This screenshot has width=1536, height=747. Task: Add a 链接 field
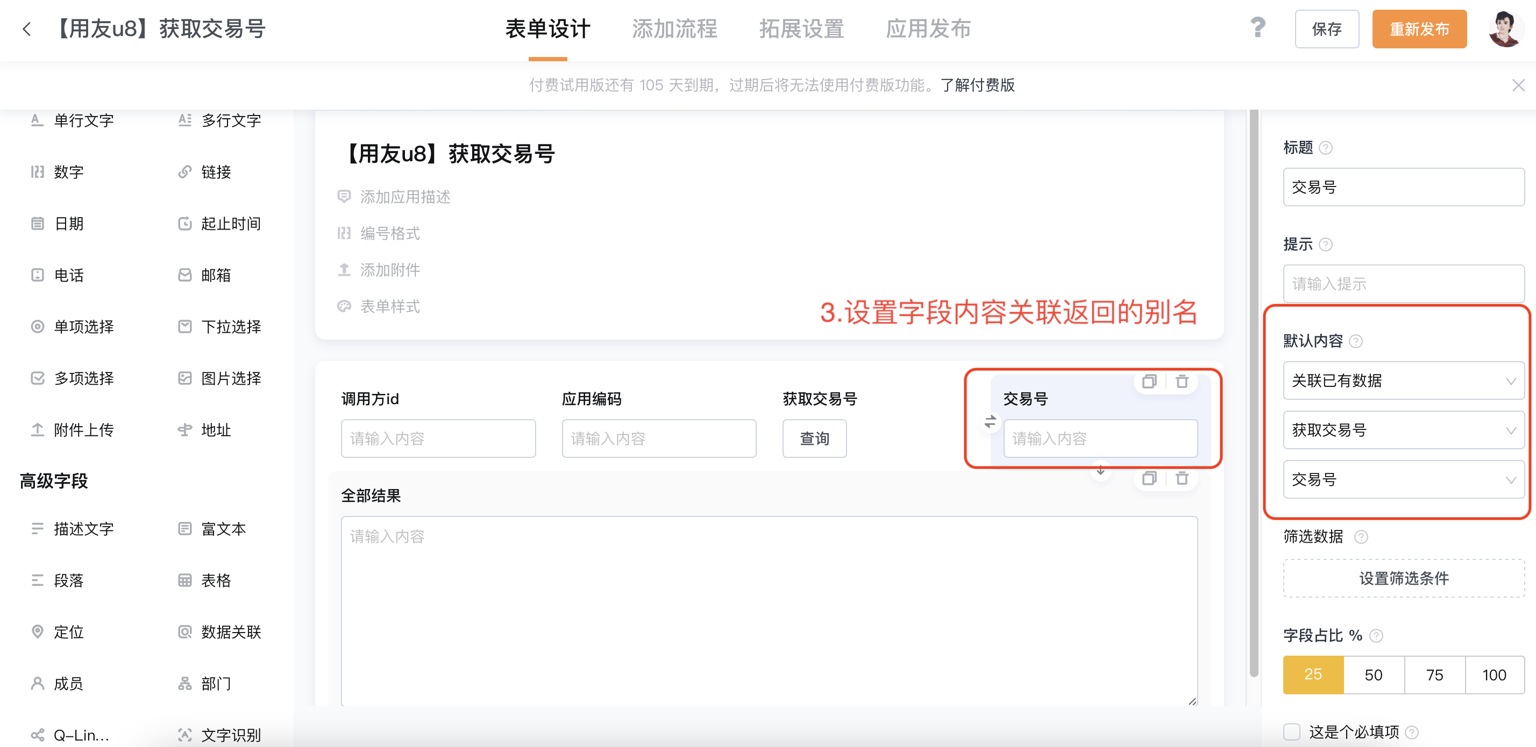tap(204, 171)
